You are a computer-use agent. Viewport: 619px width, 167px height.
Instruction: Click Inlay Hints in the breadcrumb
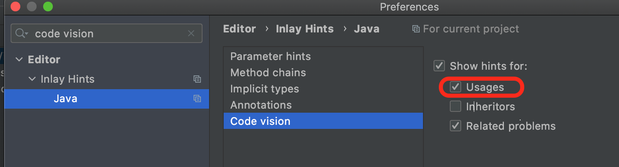click(x=305, y=29)
